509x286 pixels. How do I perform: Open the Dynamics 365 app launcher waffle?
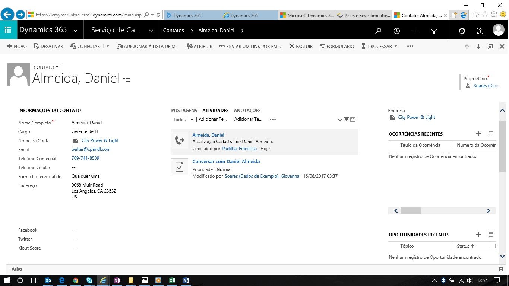pos(8,31)
